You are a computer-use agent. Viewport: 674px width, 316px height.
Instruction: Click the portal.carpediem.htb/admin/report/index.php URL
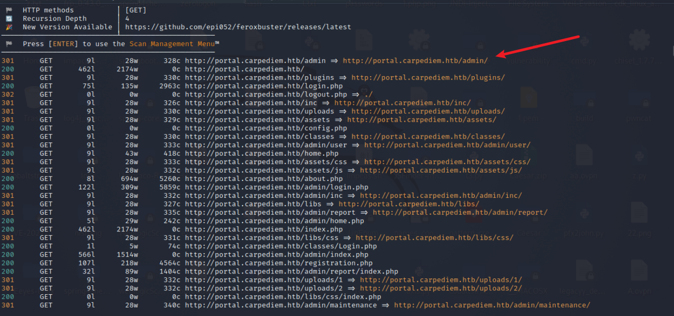click(x=291, y=271)
